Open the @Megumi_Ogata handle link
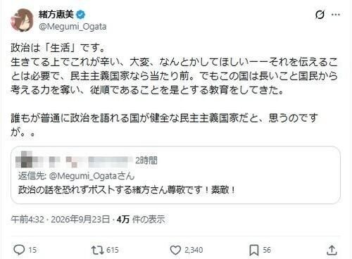 tap(73, 27)
